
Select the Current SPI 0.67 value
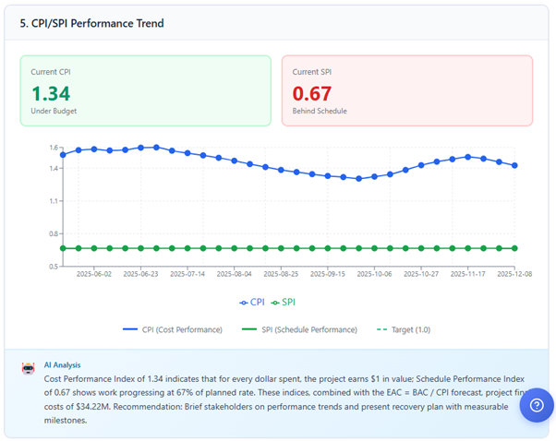pos(312,93)
